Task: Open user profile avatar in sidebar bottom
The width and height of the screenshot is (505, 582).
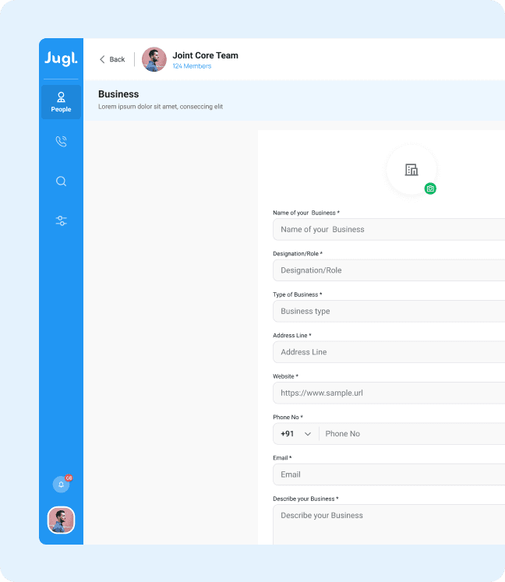Action: click(61, 520)
